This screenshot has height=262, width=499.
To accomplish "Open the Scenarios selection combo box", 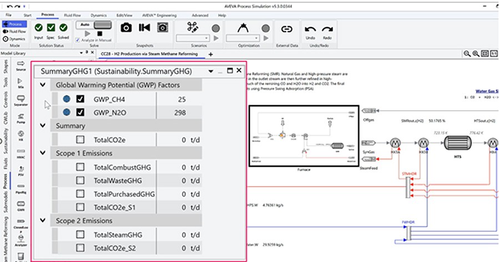I will coord(193,38).
